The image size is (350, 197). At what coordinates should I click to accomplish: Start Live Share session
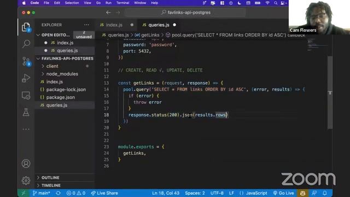coord(104,193)
